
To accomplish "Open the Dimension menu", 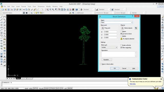I will [41, 6].
